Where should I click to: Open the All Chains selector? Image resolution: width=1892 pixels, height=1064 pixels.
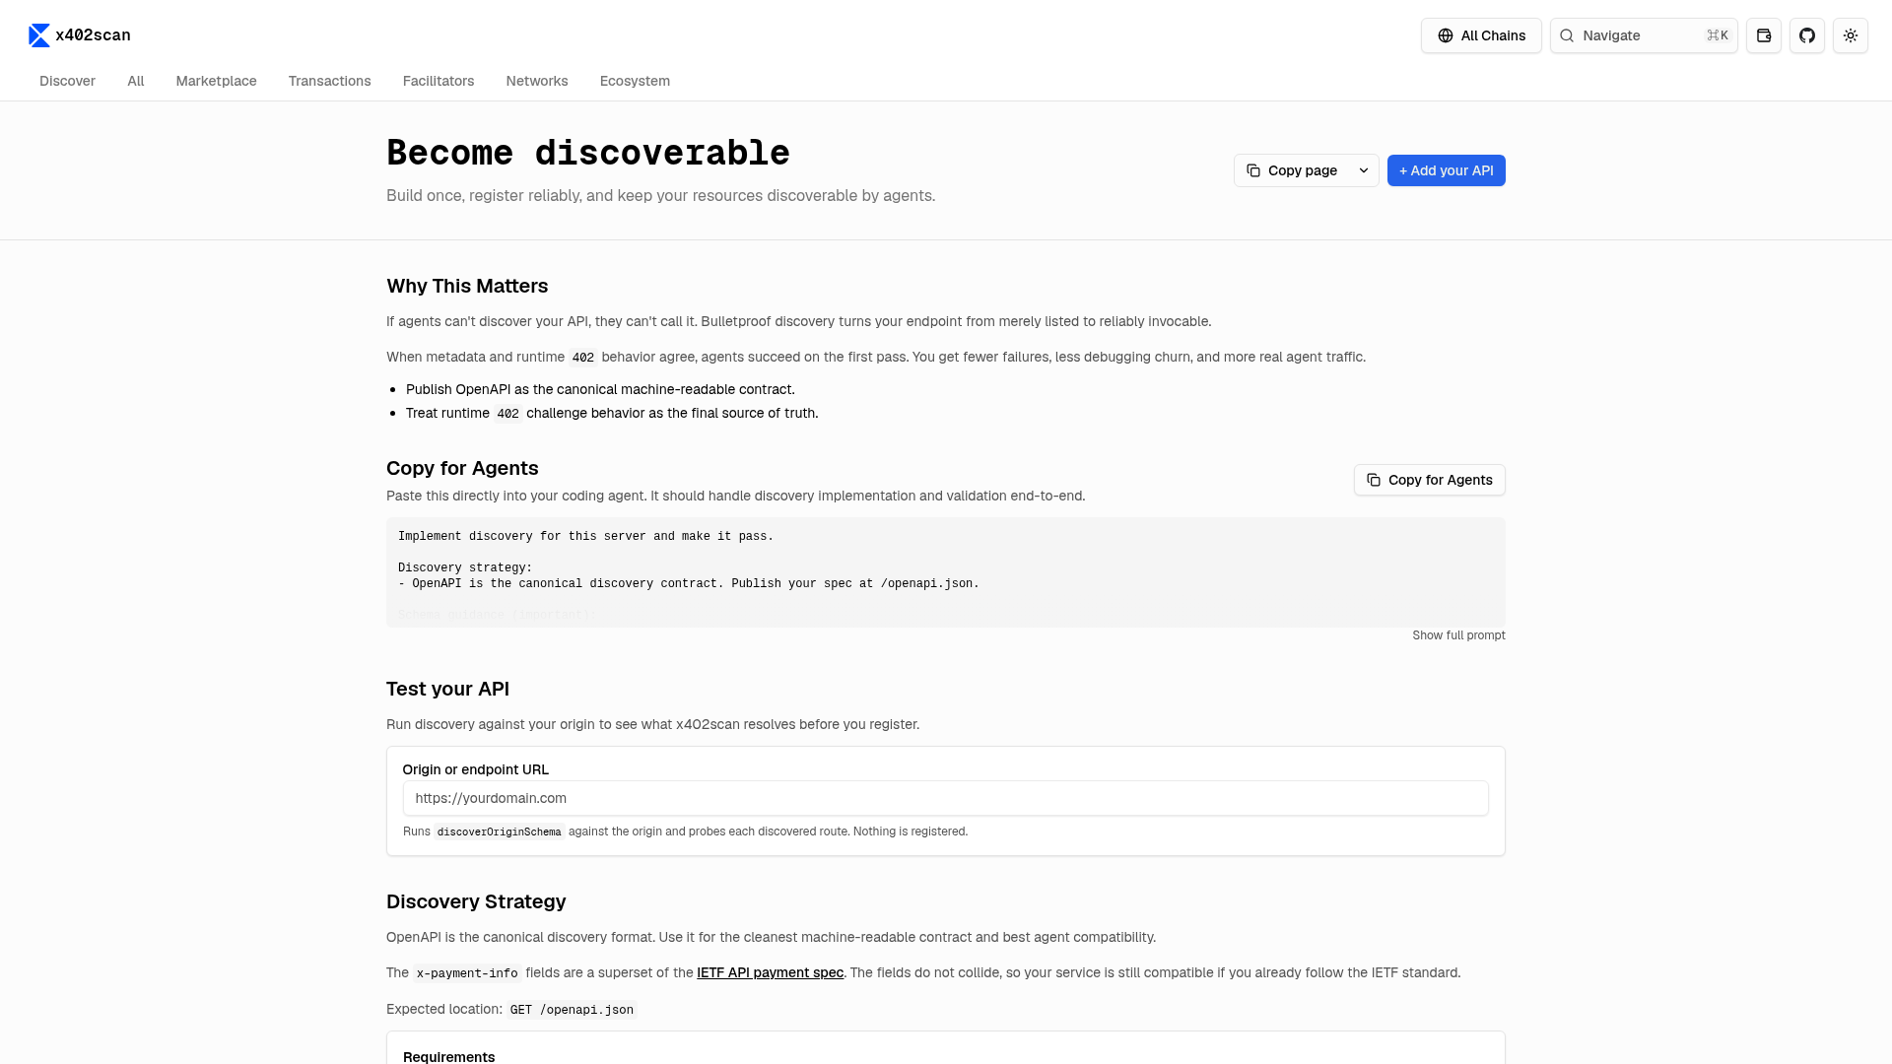[x=1481, y=35]
